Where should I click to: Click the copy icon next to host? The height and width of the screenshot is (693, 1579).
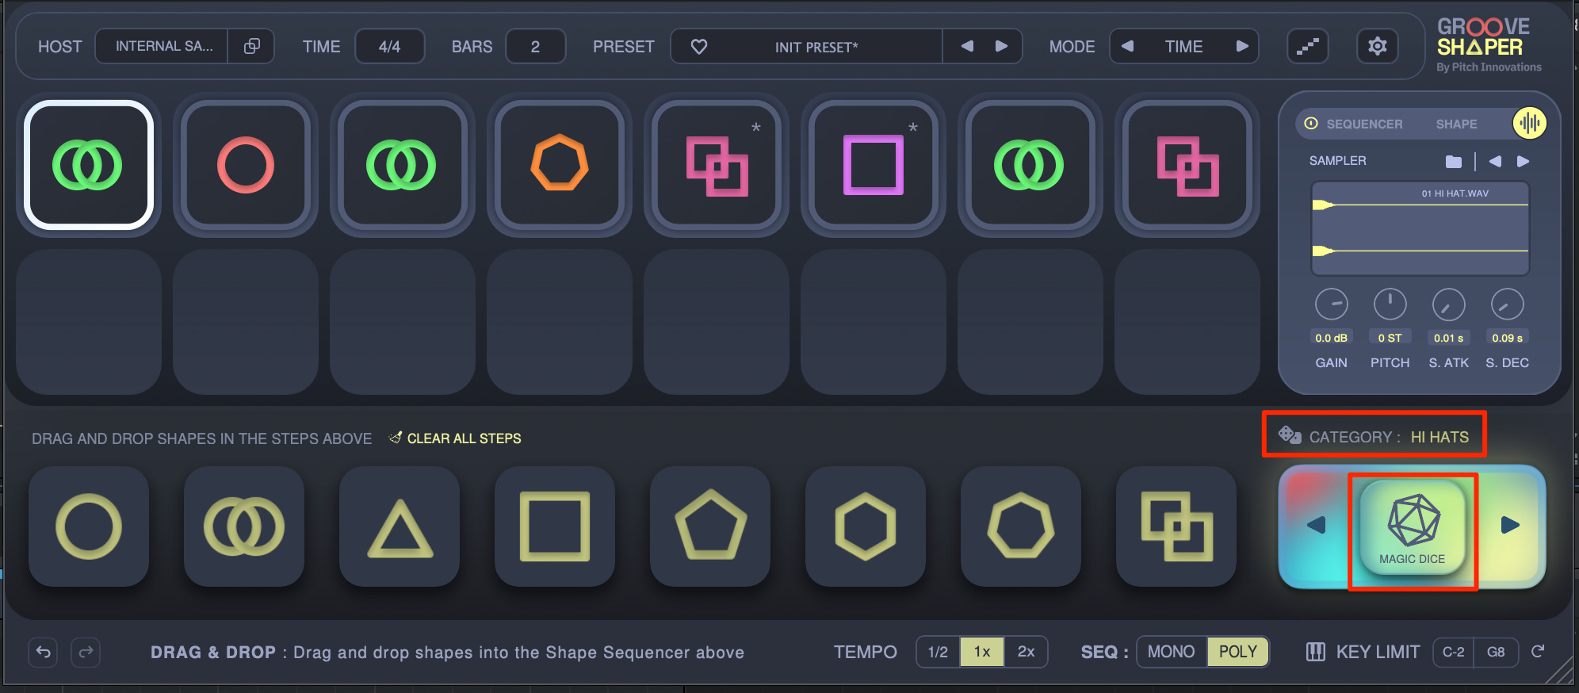(251, 46)
